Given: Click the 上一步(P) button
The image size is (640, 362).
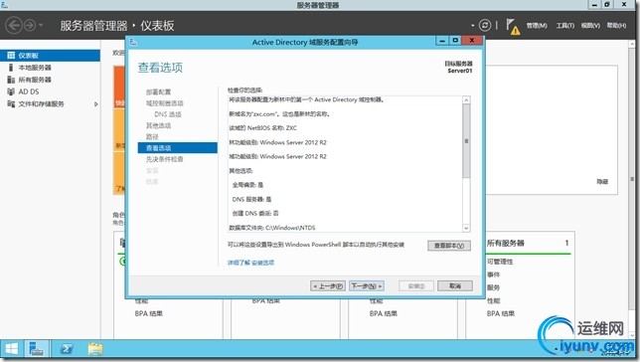Looking at the screenshot, I should [328, 286].
